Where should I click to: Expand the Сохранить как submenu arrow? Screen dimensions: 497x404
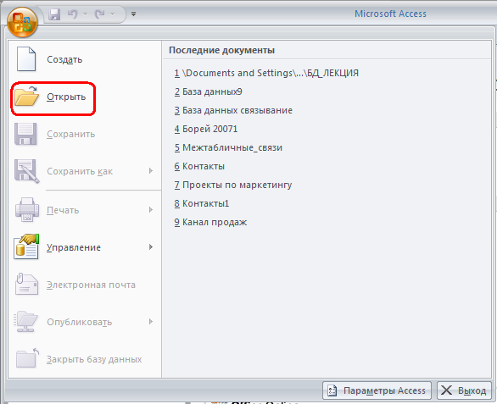point(151,171)
